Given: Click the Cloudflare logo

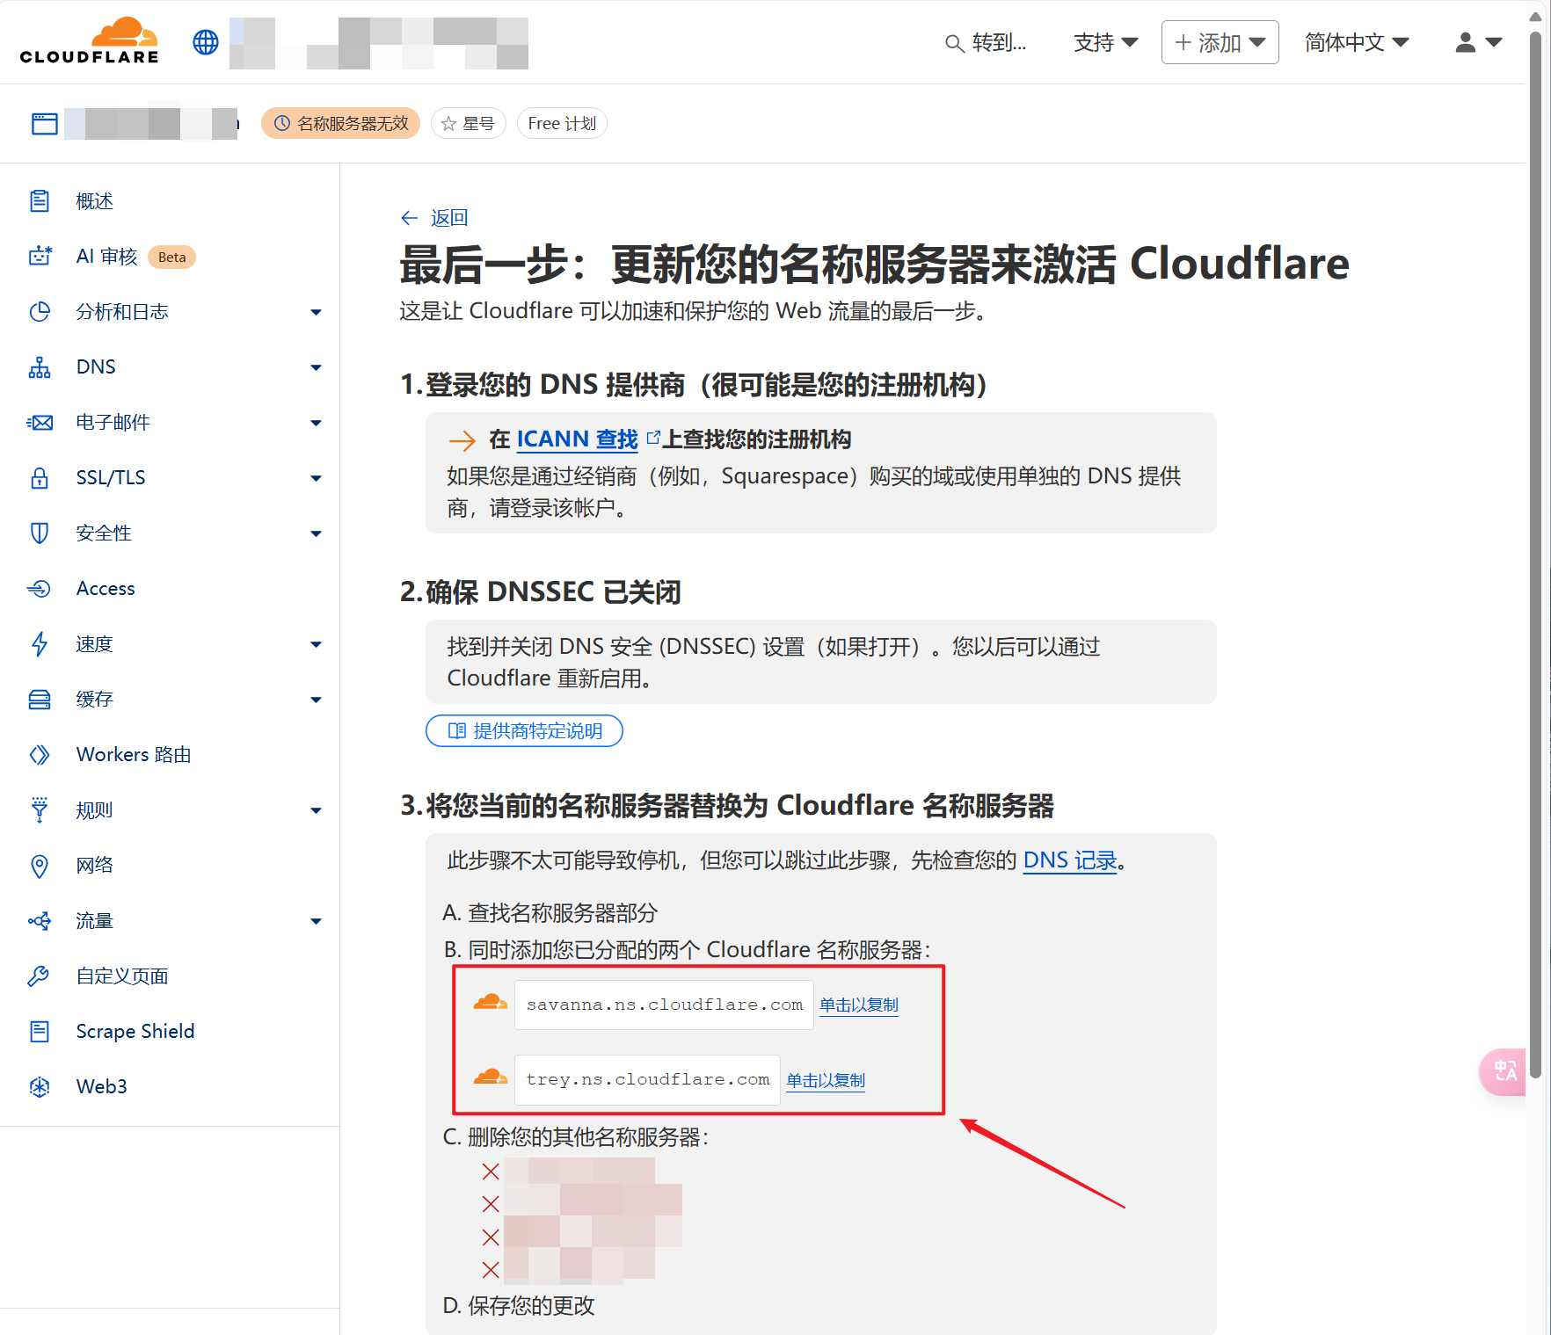Looking at the screenshot, I should point(89,41).
